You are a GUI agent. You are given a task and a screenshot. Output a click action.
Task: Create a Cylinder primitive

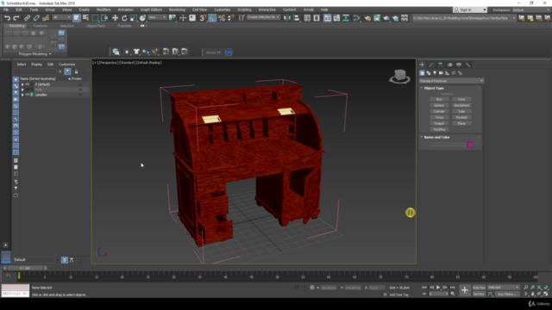[439, 111]
